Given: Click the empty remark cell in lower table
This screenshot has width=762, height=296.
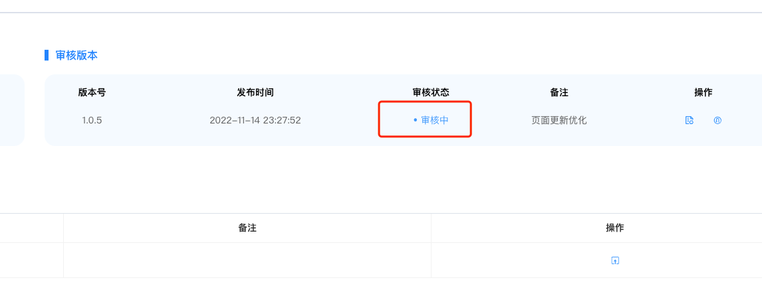Looking at the screenshot, I should pos(247,261).
